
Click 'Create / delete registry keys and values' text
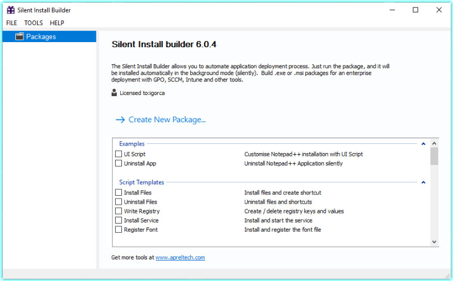pyautogui.click(x=294, y=211)
